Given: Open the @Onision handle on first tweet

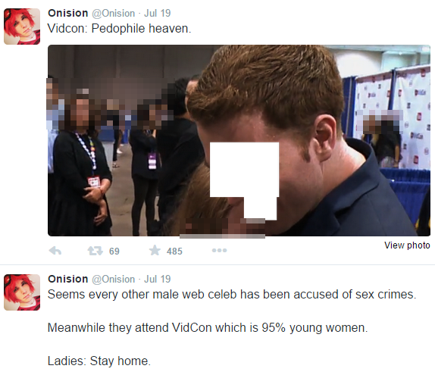Looking at the screenshot, I should pos(114,14).
